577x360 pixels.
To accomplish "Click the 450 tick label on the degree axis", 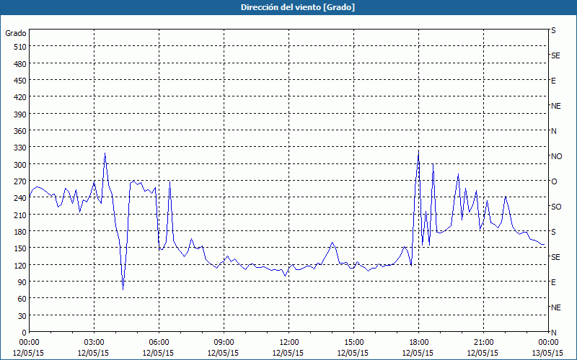I will [20, 81].
